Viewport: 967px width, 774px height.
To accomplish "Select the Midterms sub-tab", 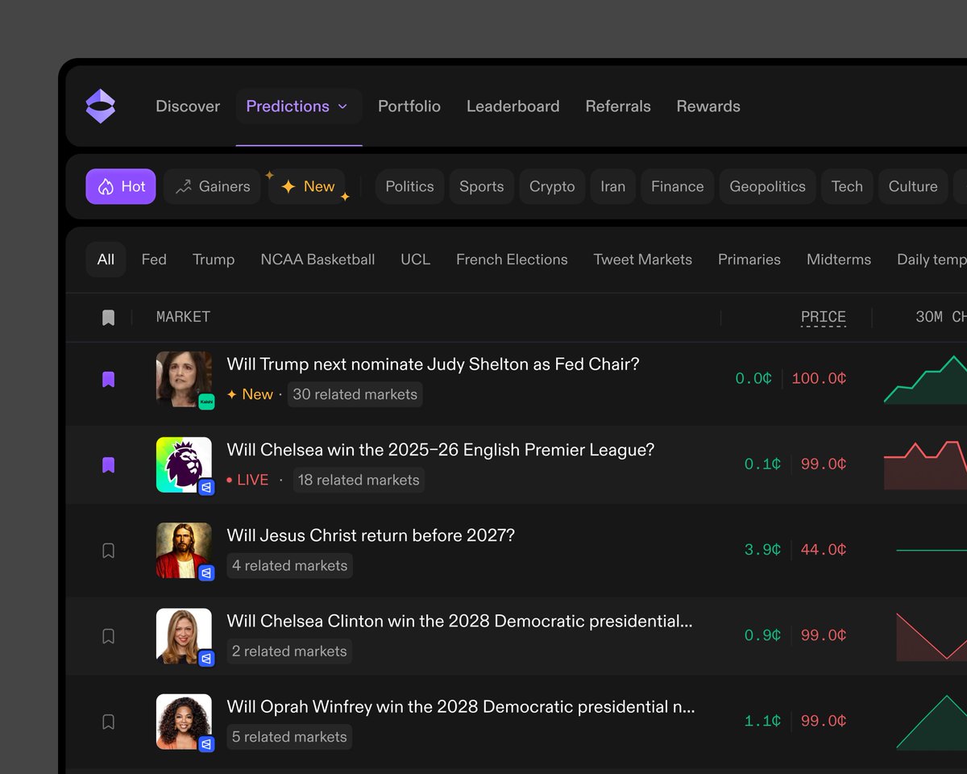I will (x=839, y=260).
